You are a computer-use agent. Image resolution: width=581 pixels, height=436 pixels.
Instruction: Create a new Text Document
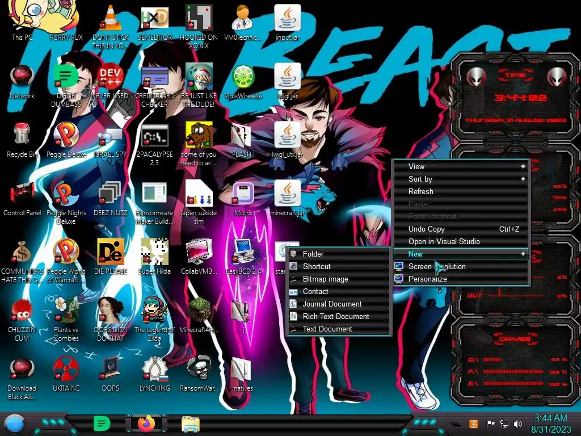339,329
